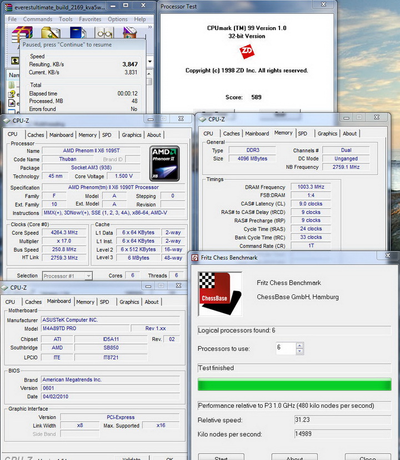Screen dimensions: 400x460
Task: Click the CPU-Z title icon in CPU window
Action: point(7,121)
